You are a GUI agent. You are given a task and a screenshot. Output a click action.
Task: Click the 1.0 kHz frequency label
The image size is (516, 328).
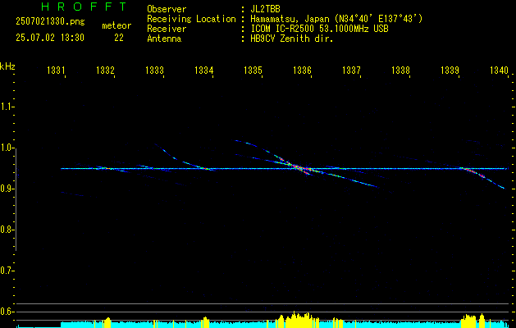(7, 148)
